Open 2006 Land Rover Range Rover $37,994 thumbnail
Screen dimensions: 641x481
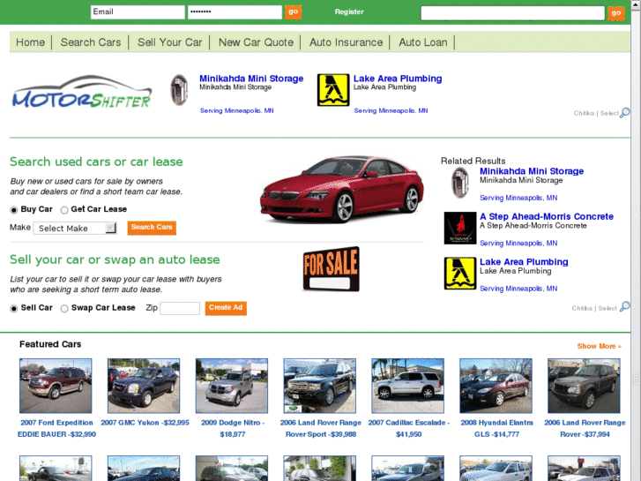tap(584, 386)
